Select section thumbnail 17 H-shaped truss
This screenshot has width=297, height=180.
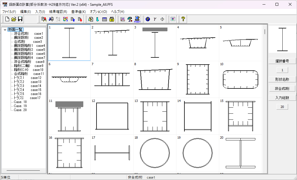pos(112,153)
